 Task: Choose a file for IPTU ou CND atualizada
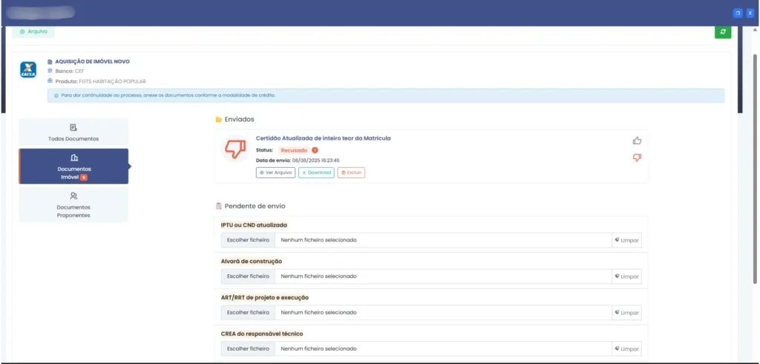point(248,240)
